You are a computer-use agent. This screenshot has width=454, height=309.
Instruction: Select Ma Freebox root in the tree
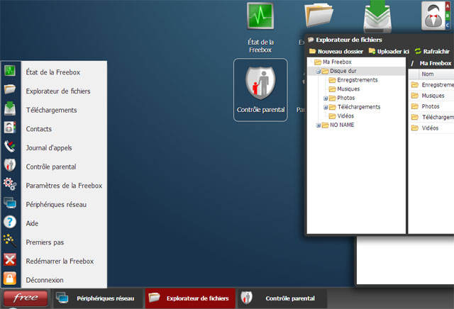coord(337,62)
